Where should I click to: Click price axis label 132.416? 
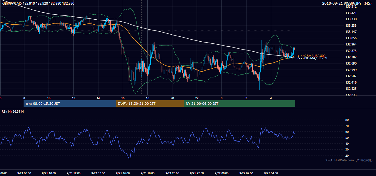click(351, 82)
